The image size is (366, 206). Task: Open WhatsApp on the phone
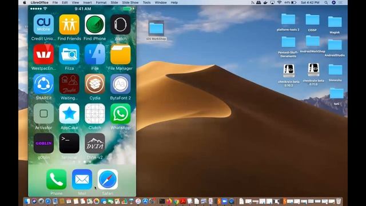click(x=121, y=113)
